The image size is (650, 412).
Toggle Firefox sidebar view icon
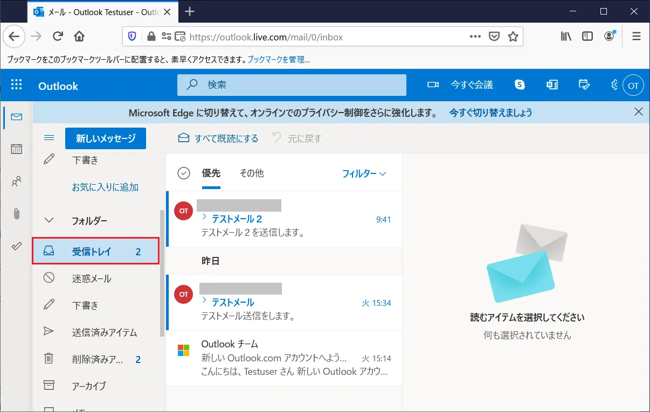pos(587,37)
